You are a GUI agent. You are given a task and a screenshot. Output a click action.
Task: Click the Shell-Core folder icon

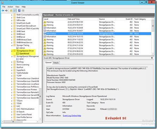pyautogui.click(x=14, y=18)
